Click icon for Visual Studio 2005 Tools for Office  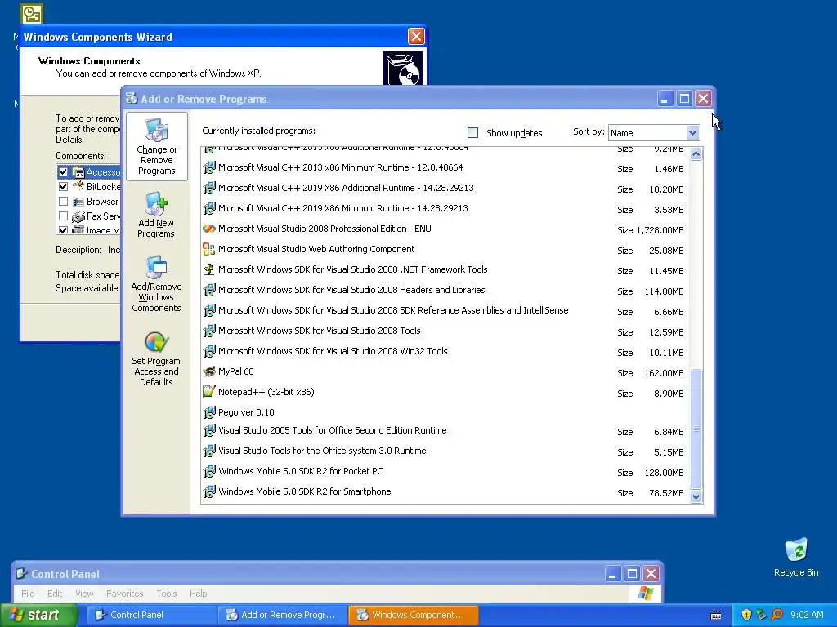[208, 430]
